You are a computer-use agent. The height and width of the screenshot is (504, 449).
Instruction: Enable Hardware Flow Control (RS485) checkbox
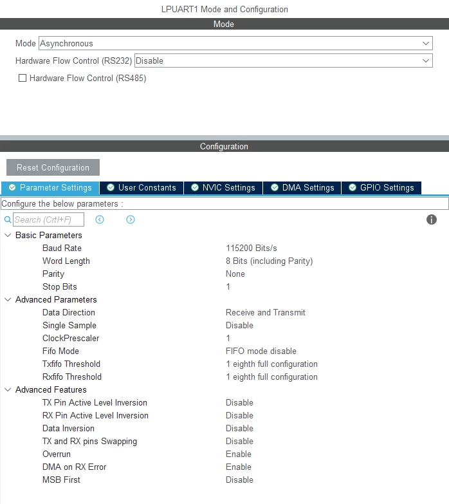23,78
